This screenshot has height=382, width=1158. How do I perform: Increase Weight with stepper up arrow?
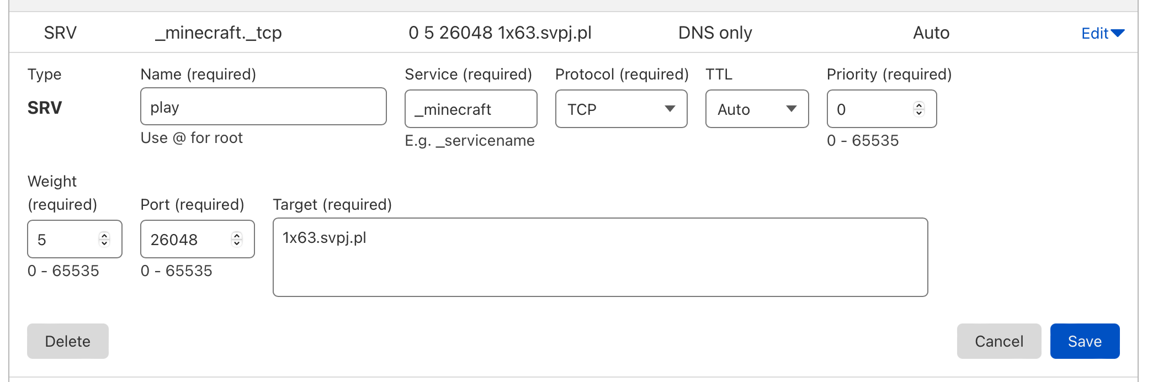(104, 235)
